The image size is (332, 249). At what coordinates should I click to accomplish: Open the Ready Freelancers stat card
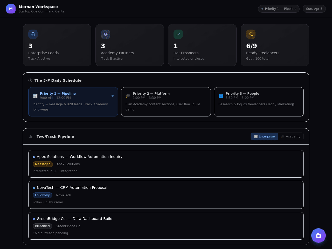275,45
